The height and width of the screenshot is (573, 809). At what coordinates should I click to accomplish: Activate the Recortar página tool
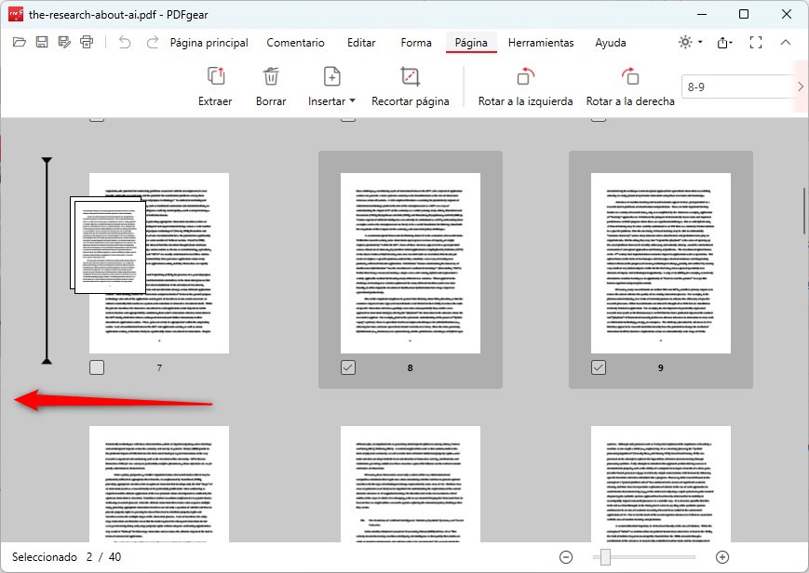coord(411,86)
